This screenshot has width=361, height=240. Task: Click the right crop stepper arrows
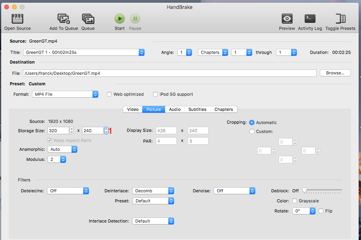[x=318, y=151]
